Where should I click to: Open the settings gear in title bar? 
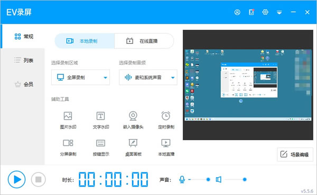[265, 12]
